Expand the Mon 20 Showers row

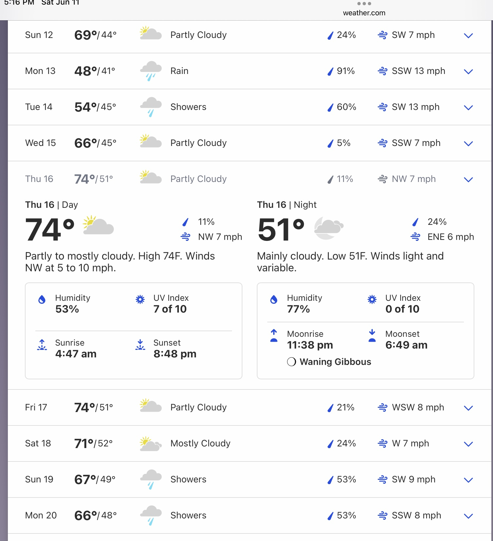click(x=468, y=516)
